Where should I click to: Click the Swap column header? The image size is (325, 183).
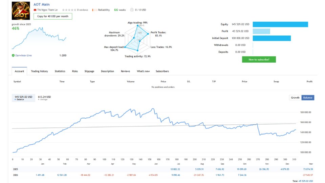point(276,82)
